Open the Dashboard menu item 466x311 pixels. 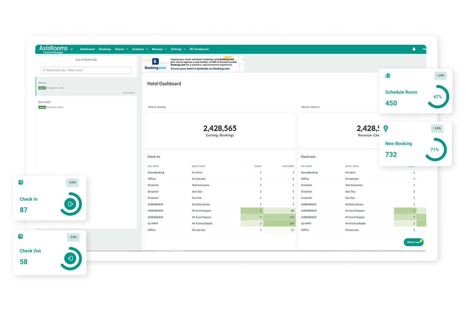tap(87, 49)
